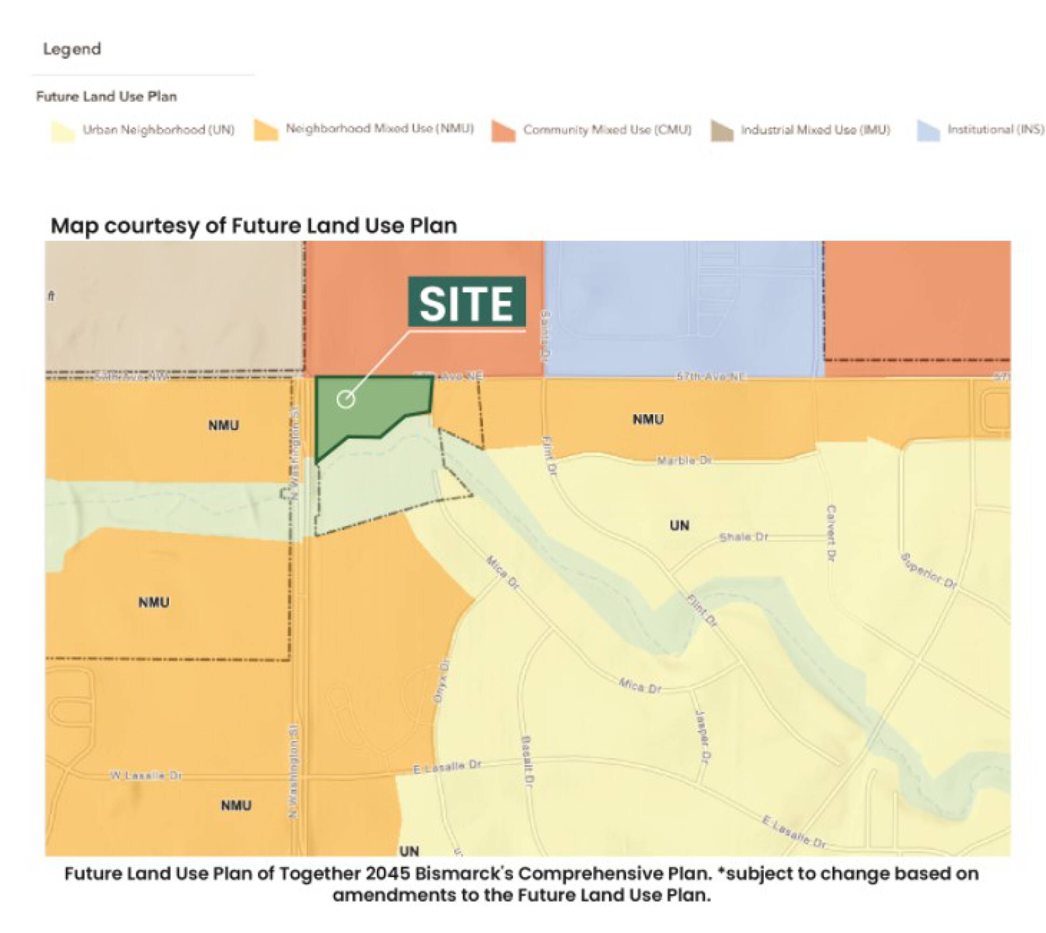Image resolution: width=1046 pixels, height=933 pixels.
Task: Click the NMU label below 57th Ave NE
Action: click(x=648, y=419)
